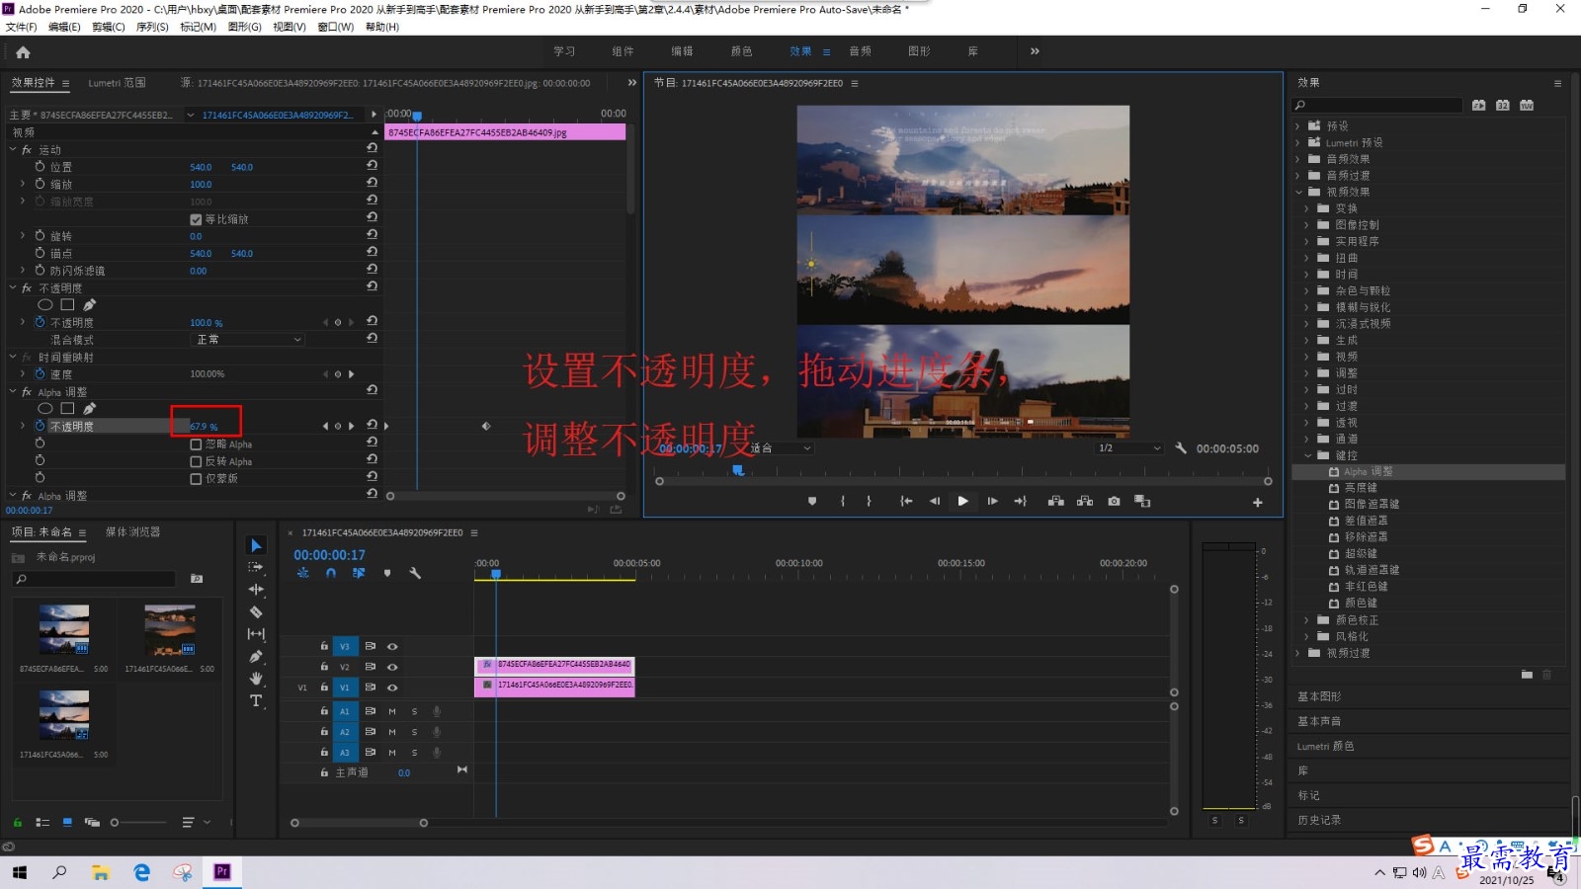Image resolution: width=1581 pixels, height=889 pixels.
Task: Open button editor plus icon
Action: pyautogui.click(x=1258, y=502)
